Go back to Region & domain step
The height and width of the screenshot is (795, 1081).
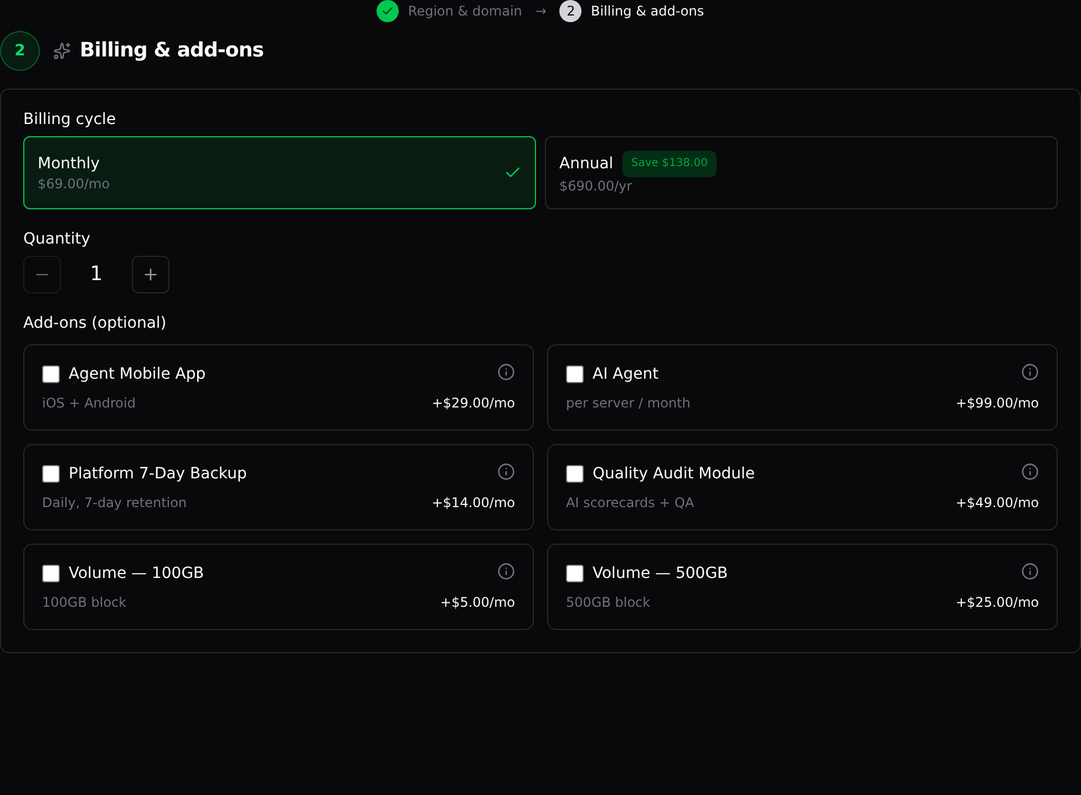pos(465,11)
